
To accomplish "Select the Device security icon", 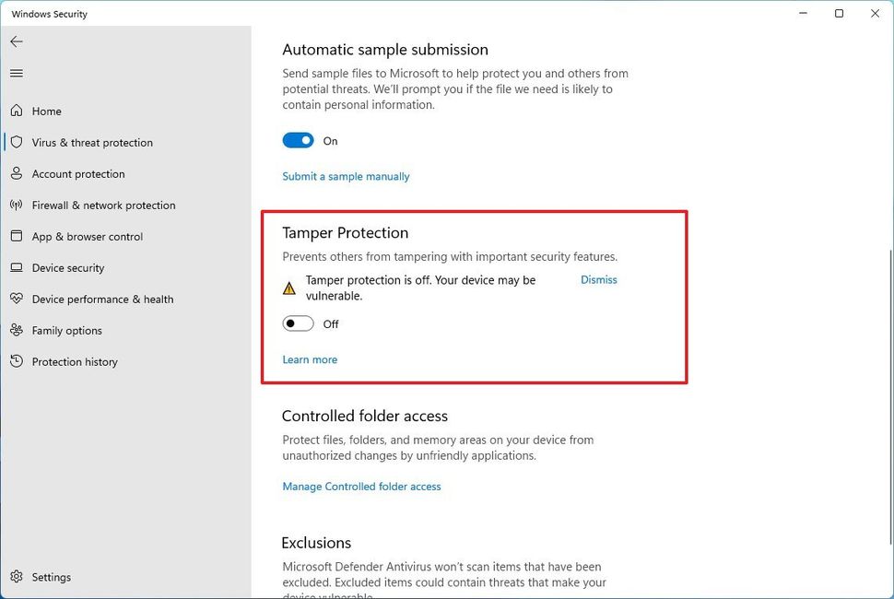I will tap(16, 267).
